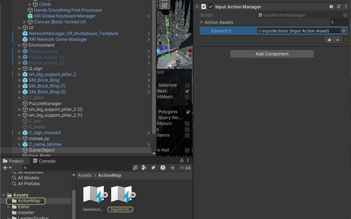Toggle the hbours checkbox in scene overlay
This screenshot has width=351, height=219.
[187, 123]
